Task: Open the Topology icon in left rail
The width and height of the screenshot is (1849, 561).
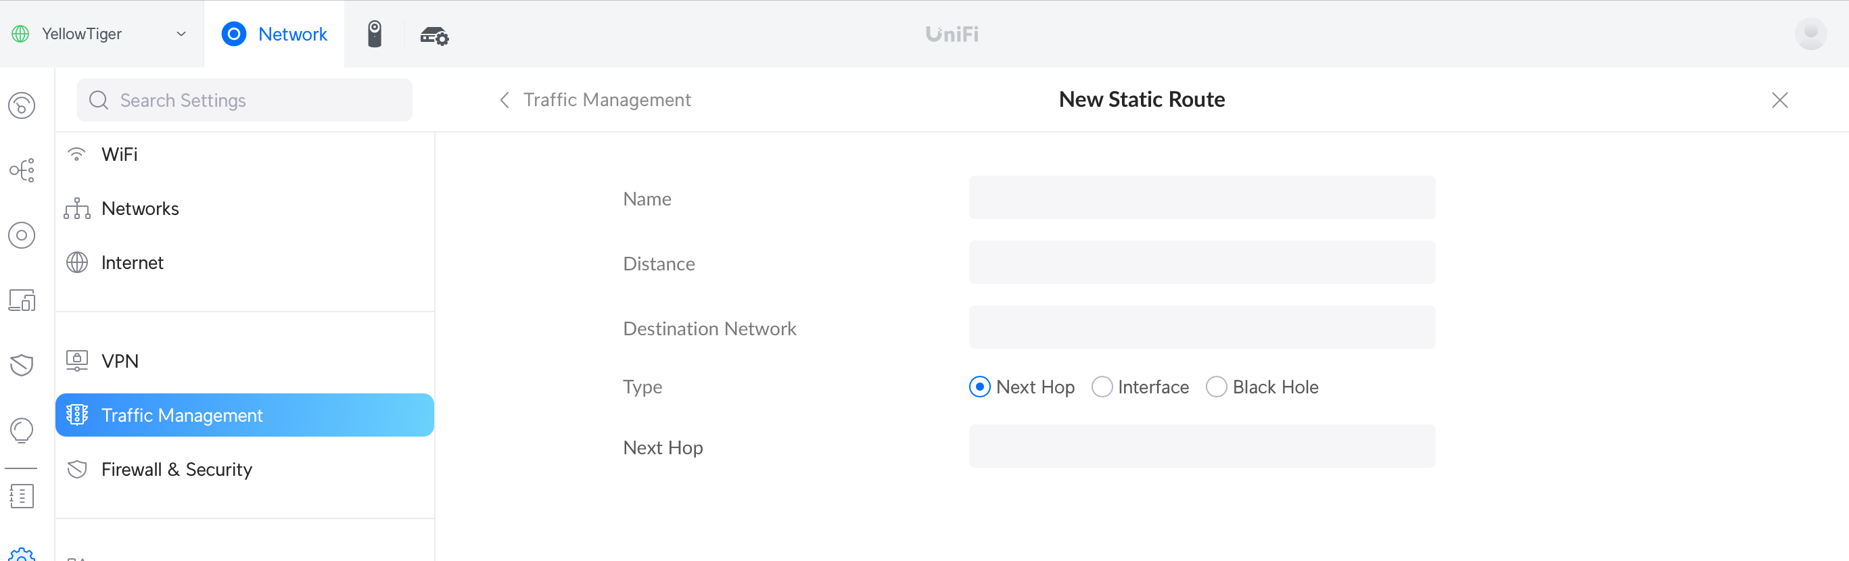Action: [x=22, y=170]
